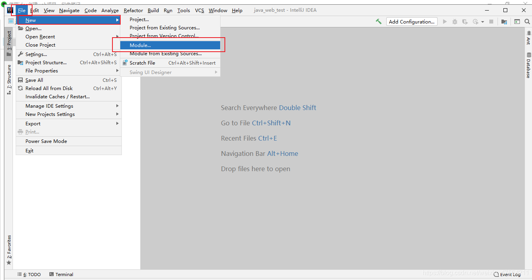Click Save All in File menu

69,80
